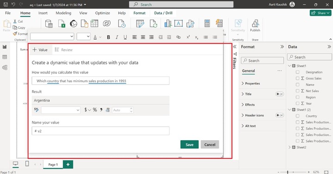Click the Bold formatting icon

pos(108,37)
